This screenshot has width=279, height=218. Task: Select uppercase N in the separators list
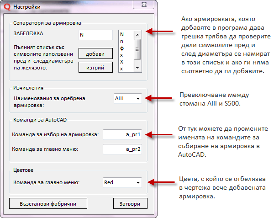click(x=122, y=34)
